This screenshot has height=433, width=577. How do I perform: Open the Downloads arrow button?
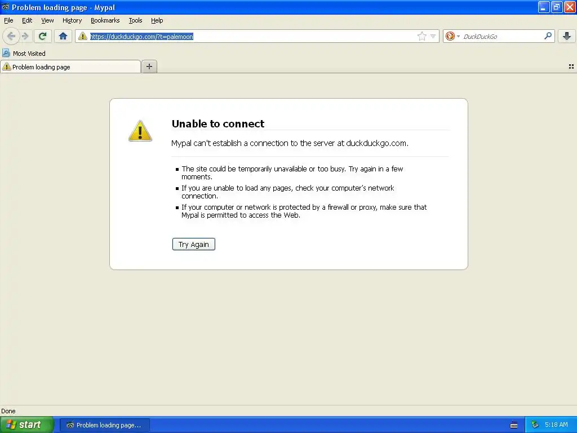coord(567,36)
